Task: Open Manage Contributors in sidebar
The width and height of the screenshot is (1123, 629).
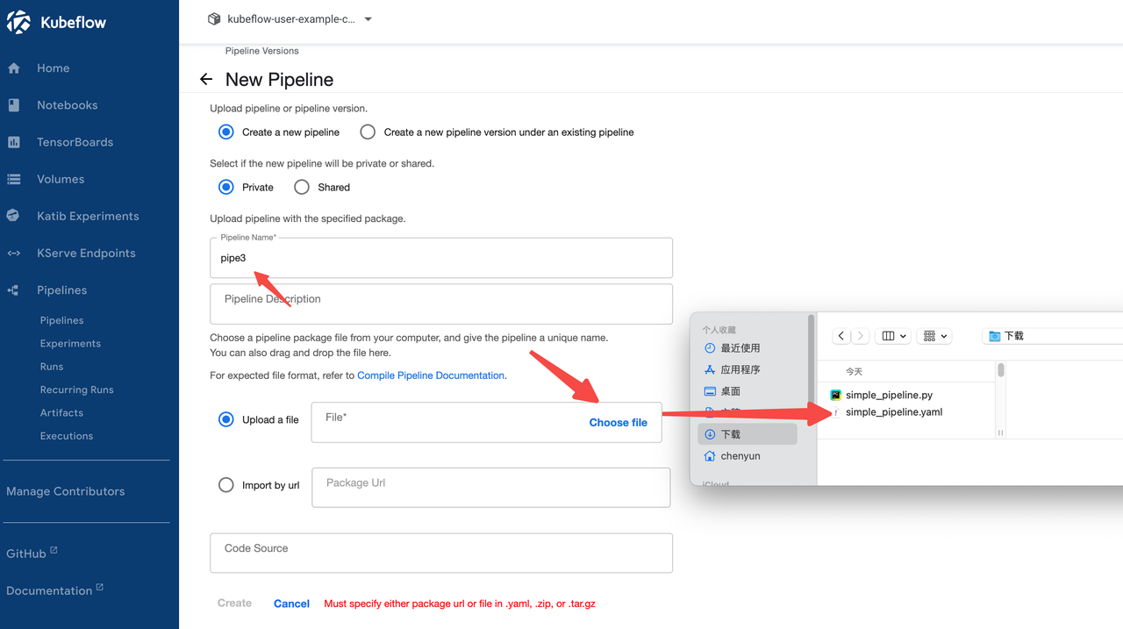Action: click(66, 491)
